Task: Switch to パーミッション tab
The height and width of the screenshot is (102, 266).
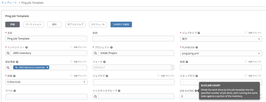Action: point(34,24)
